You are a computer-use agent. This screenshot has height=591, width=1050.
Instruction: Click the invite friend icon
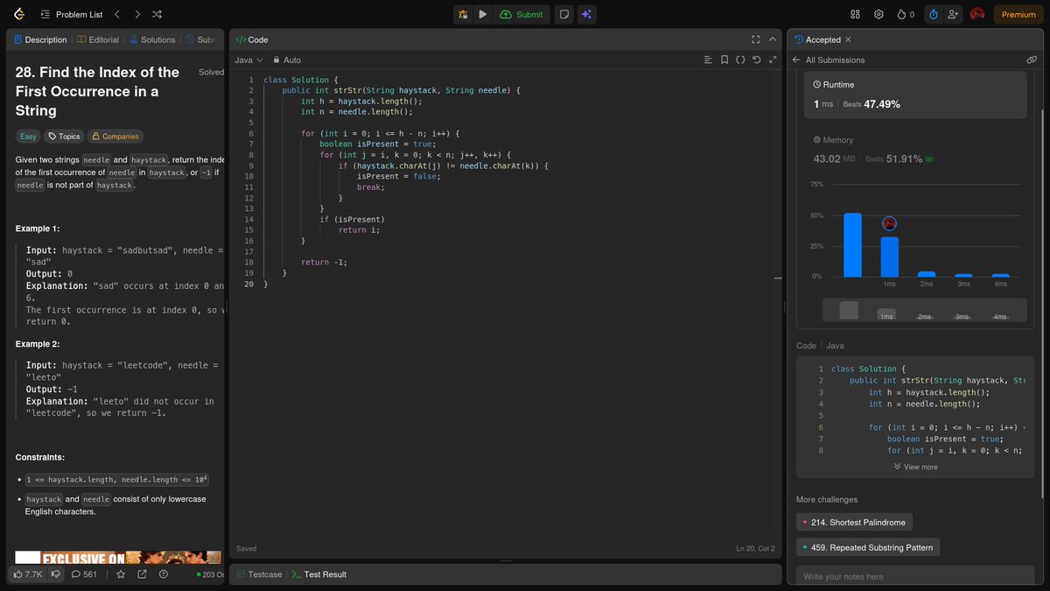953,14
